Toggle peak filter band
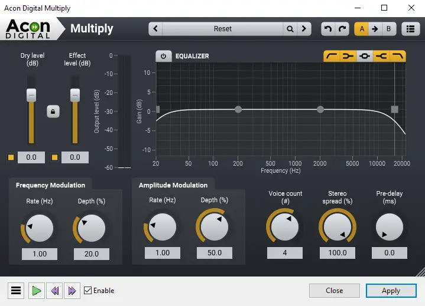 pos(365,56)
